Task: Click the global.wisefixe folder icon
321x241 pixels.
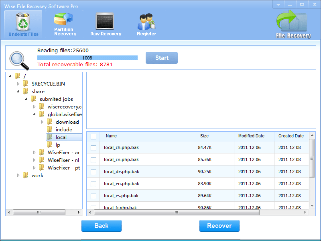Action: pos(42,114)
